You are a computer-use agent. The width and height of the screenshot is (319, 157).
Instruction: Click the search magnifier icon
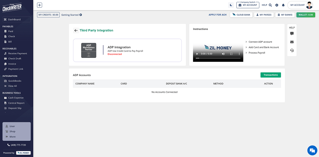(270, 5)
